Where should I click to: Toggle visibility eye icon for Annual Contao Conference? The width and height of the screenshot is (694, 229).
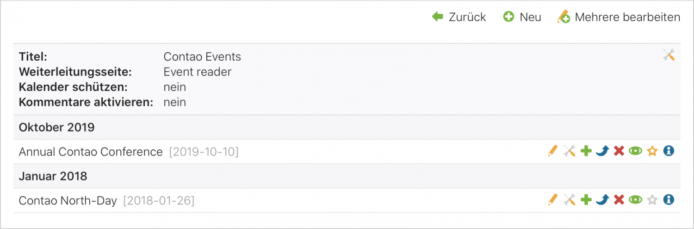pos(636,151)
